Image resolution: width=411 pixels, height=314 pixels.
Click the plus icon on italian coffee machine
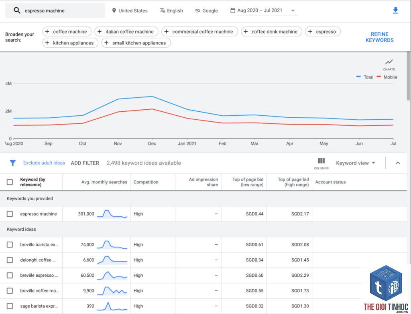(x=100, y=32)
